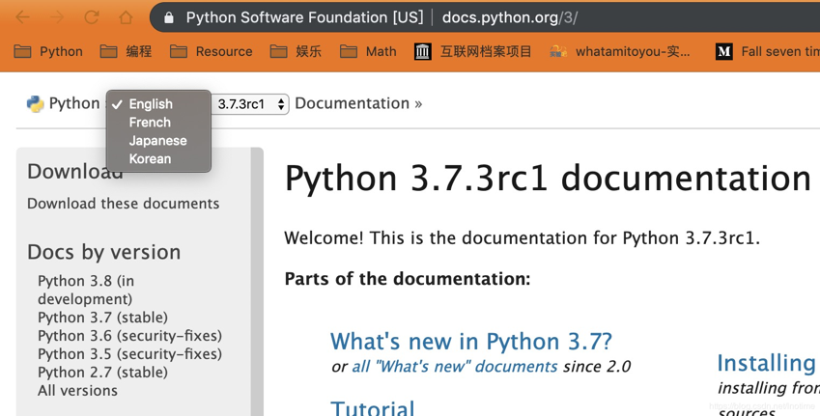Click the sidebar collapse strip
The image size is (820, 416).
click(257, 282)
